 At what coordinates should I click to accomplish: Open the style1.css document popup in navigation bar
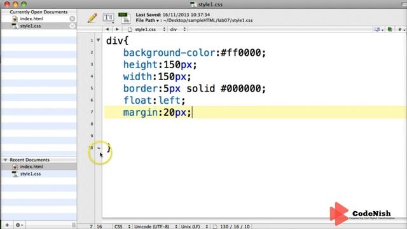click(x=147, y=29)
